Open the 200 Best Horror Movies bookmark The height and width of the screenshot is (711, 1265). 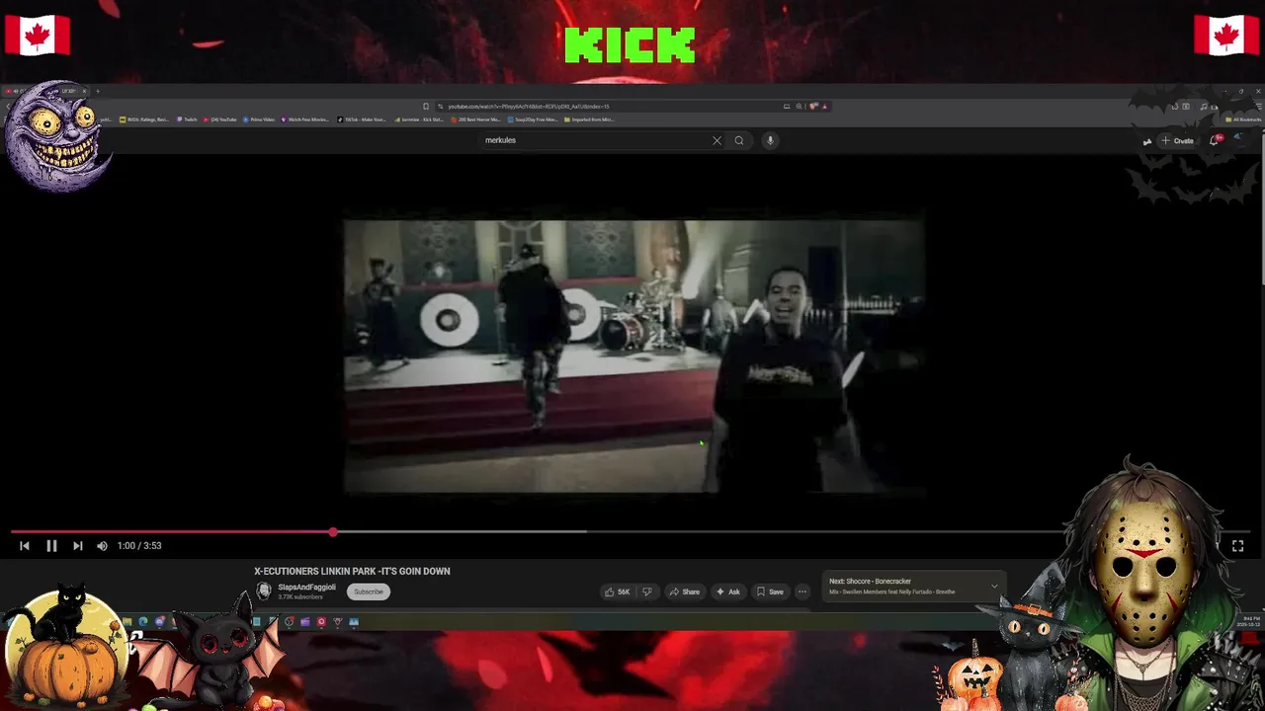coord(476,119)
